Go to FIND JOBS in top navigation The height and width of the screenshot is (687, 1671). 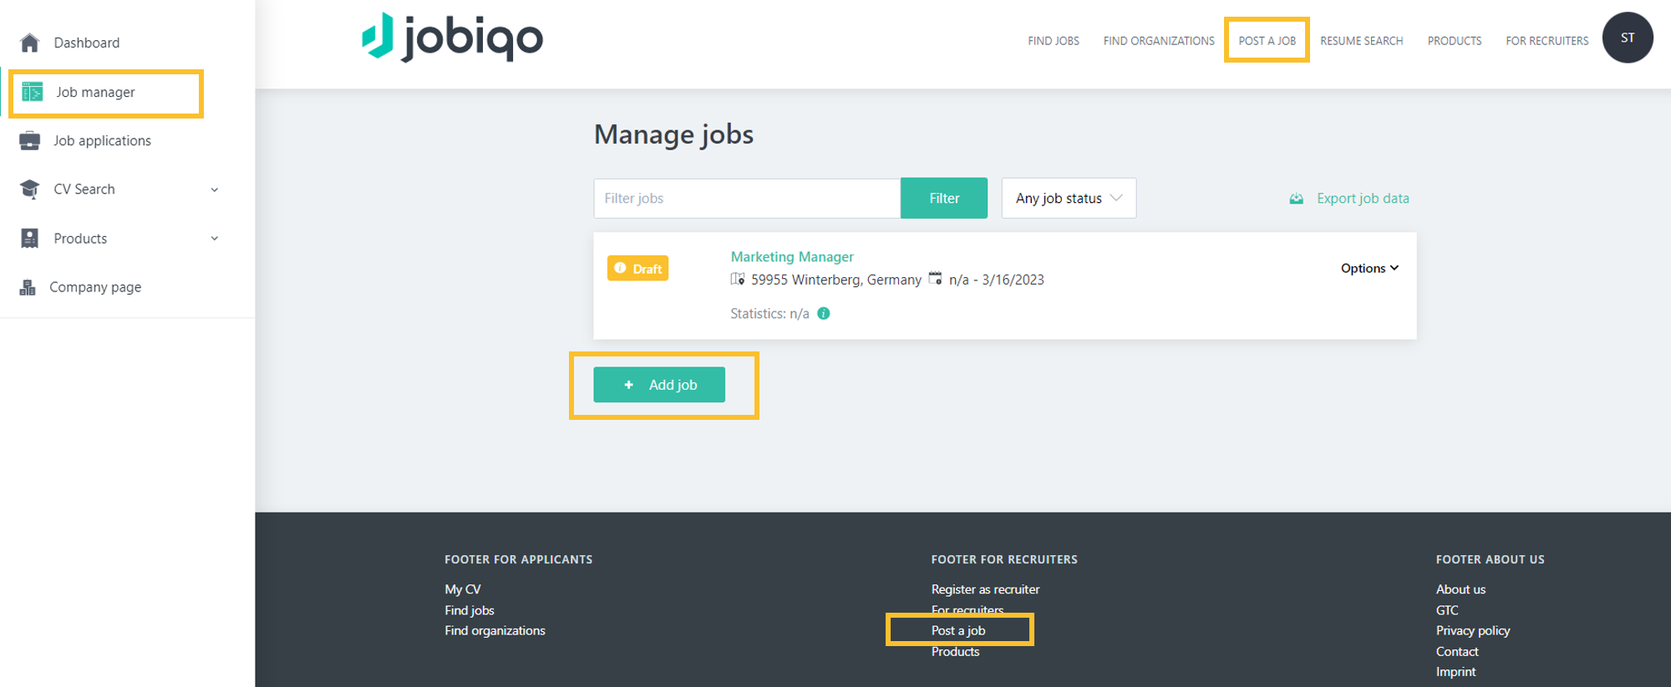point(1054,41)
